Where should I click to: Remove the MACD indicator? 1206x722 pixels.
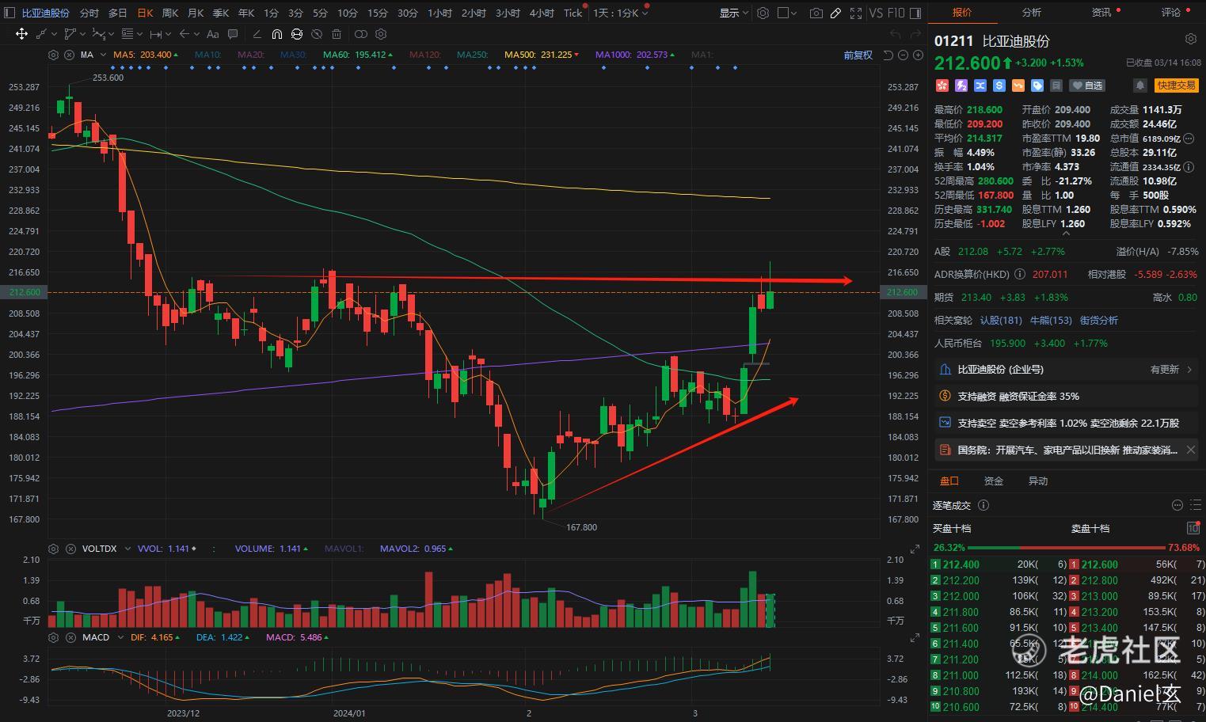coord(69,637)
